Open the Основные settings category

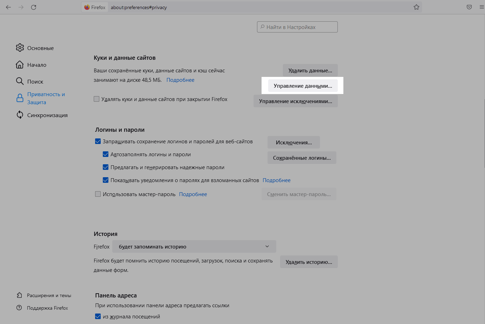pyautogui.click(x=41, y=48)
